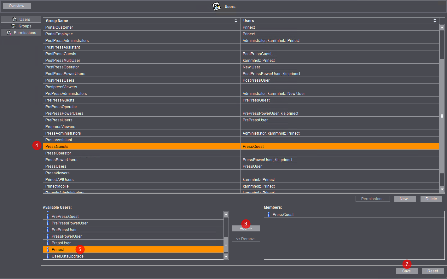Viewport: 447px width, 279px height.
Task: Select PressPowerUser in Available Users
Action: (x=133, y=236)
